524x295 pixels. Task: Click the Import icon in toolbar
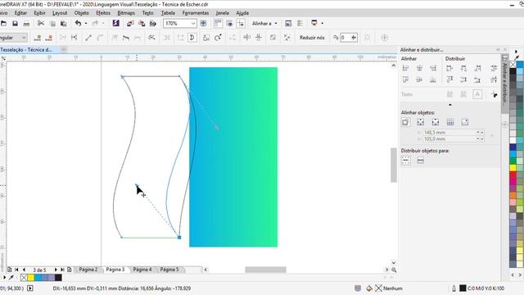pyautogui.click(x=131, y=24)
